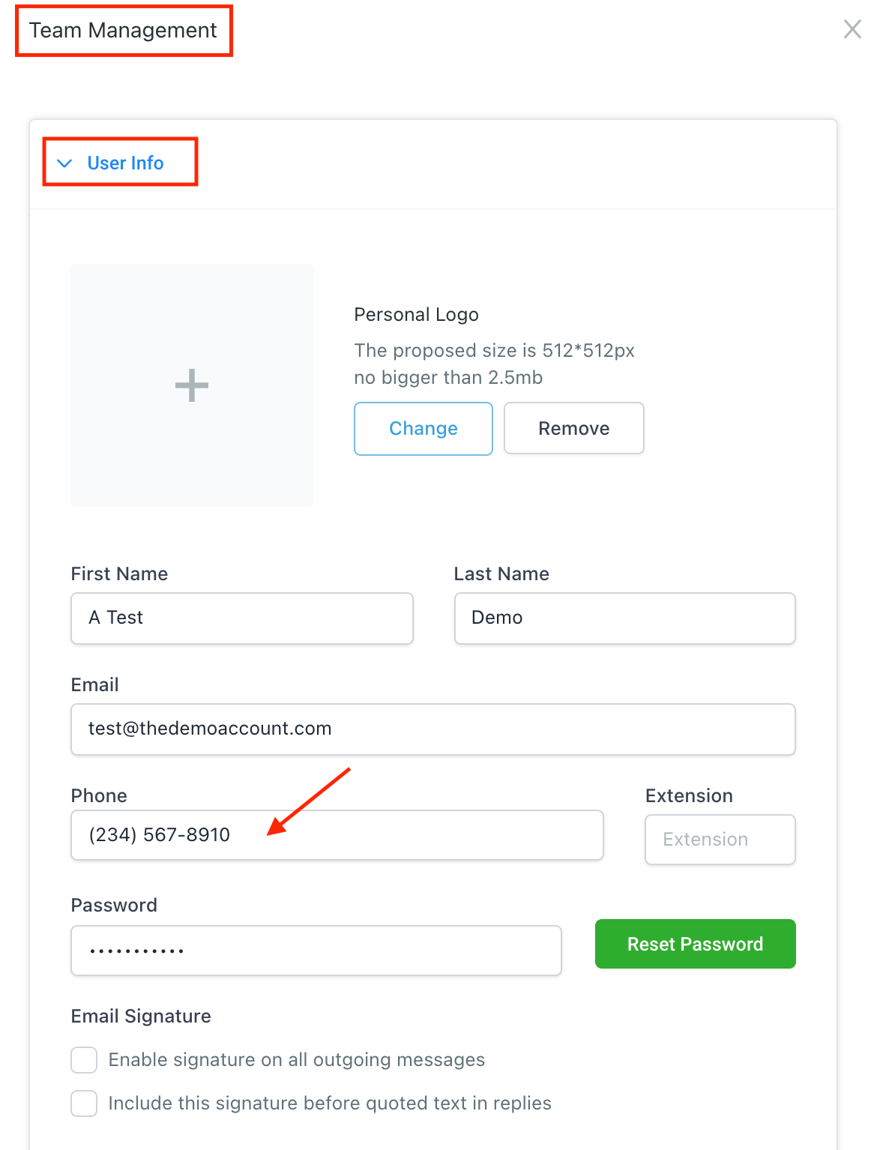
Task: Check include signature before quoted text
Action: pyautogui.click(x=84, y=1104)
